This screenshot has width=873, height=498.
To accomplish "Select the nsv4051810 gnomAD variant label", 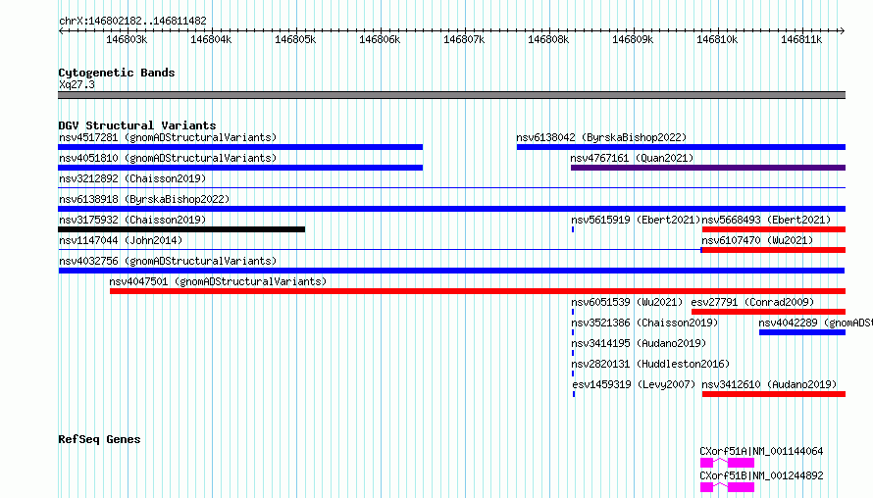I will 168,158.
